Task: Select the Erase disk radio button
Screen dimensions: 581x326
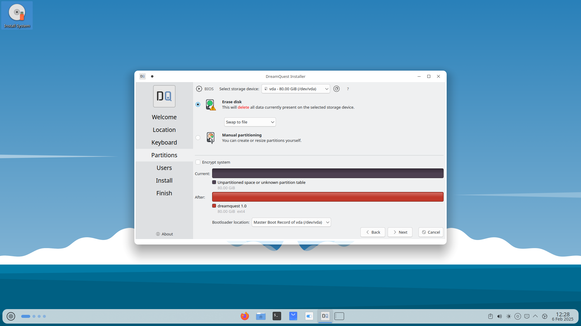Action: click(198, 104)
